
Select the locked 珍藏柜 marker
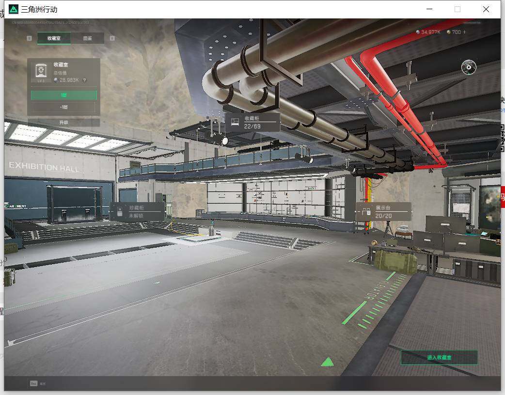pos(138,211)
